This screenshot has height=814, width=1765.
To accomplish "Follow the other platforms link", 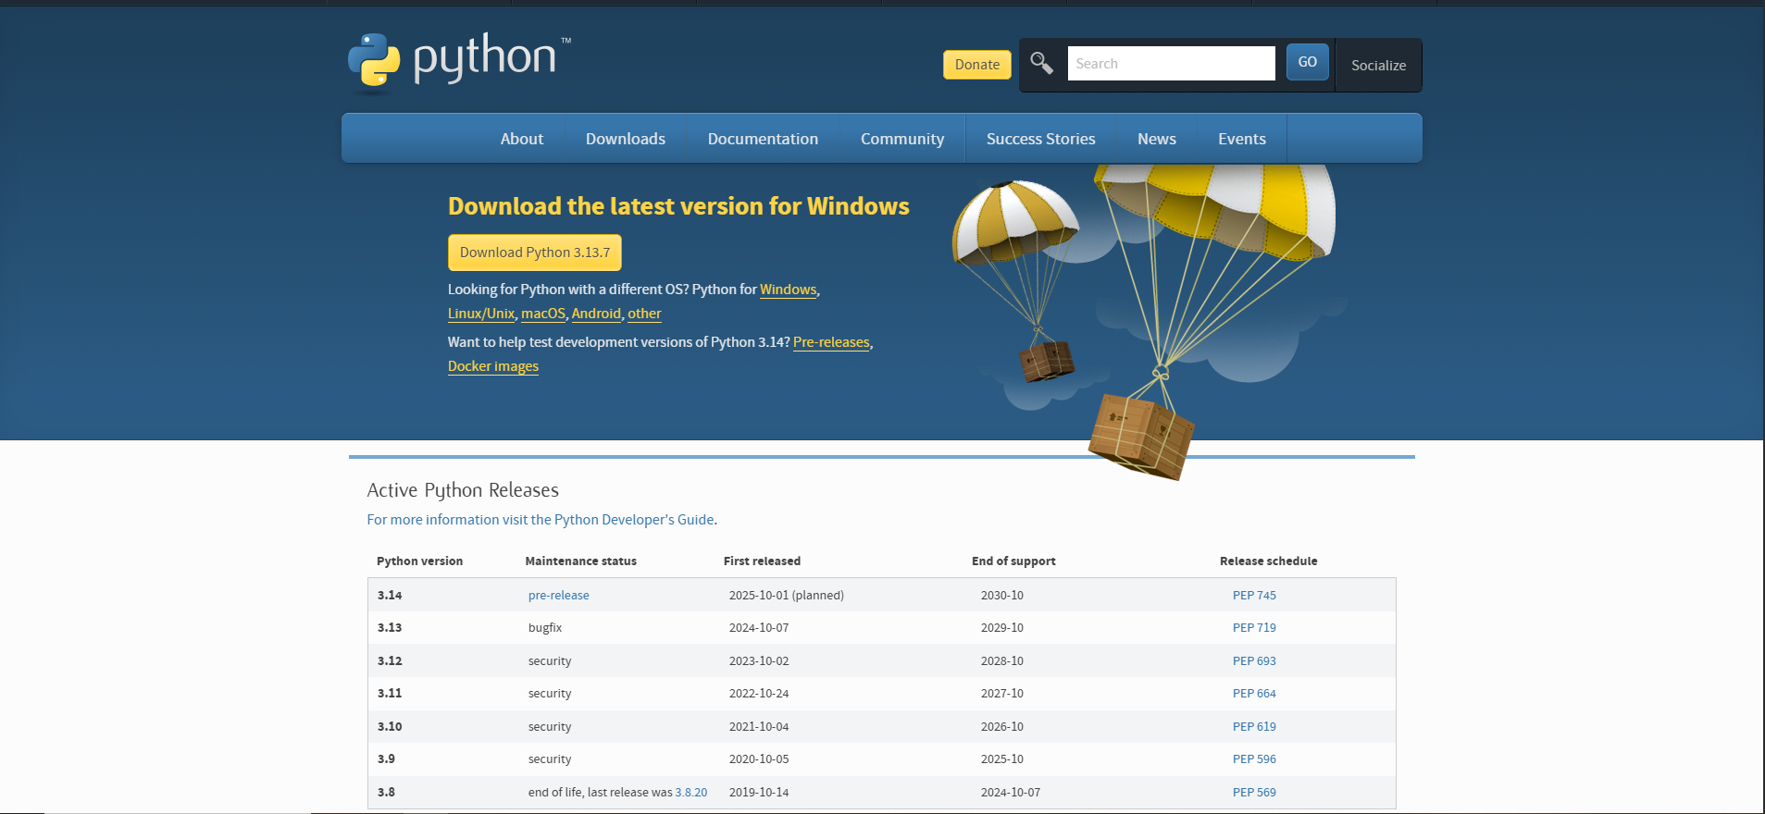I will coord(644,314).
